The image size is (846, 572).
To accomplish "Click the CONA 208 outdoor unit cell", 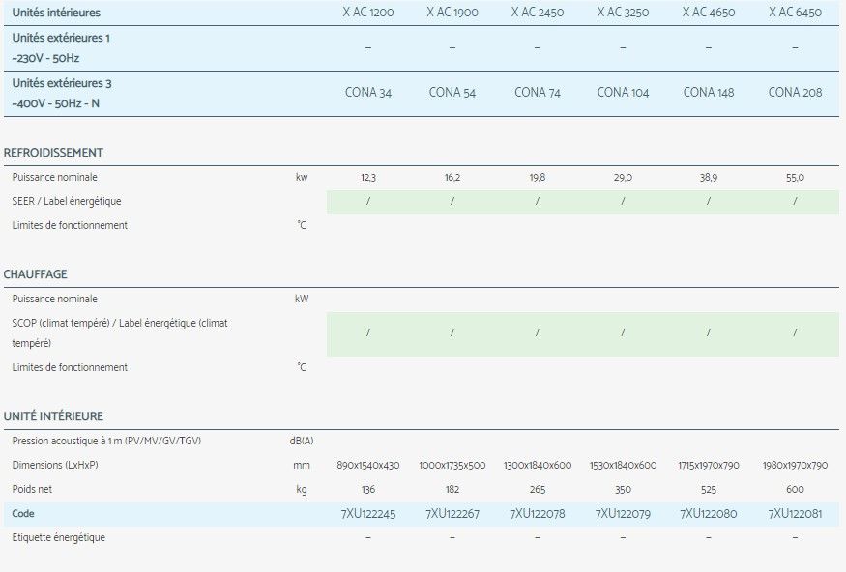I will point(795,93).
